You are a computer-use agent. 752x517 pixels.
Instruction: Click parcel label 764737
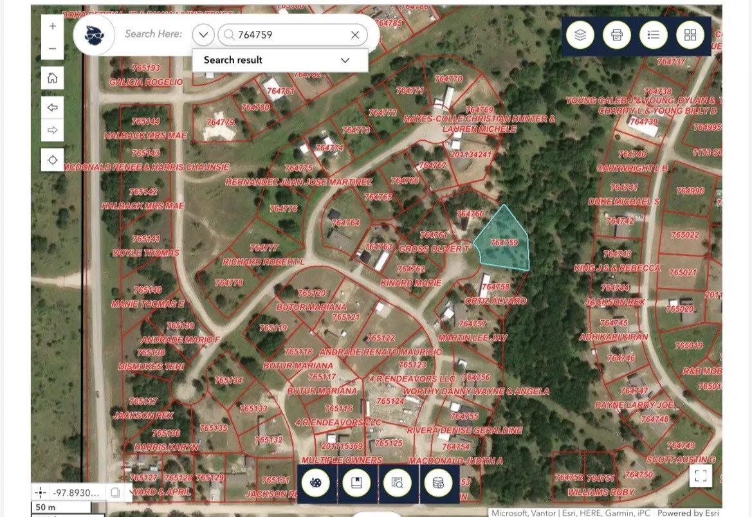coord(671,61)
